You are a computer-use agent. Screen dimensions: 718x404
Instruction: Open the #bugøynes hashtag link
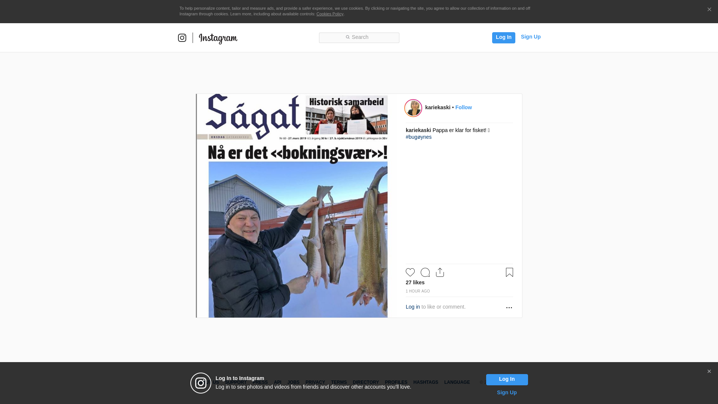(x=418, y=137)
